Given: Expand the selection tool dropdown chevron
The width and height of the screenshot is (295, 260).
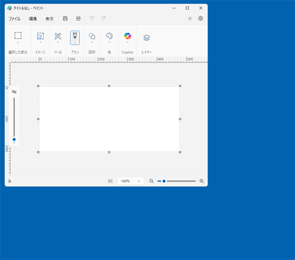Looking at the screenshot, I should [18, 43].
